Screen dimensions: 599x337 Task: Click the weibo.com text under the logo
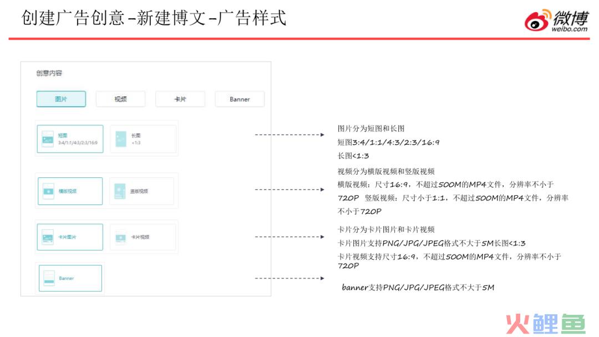(x=569, y=29)
